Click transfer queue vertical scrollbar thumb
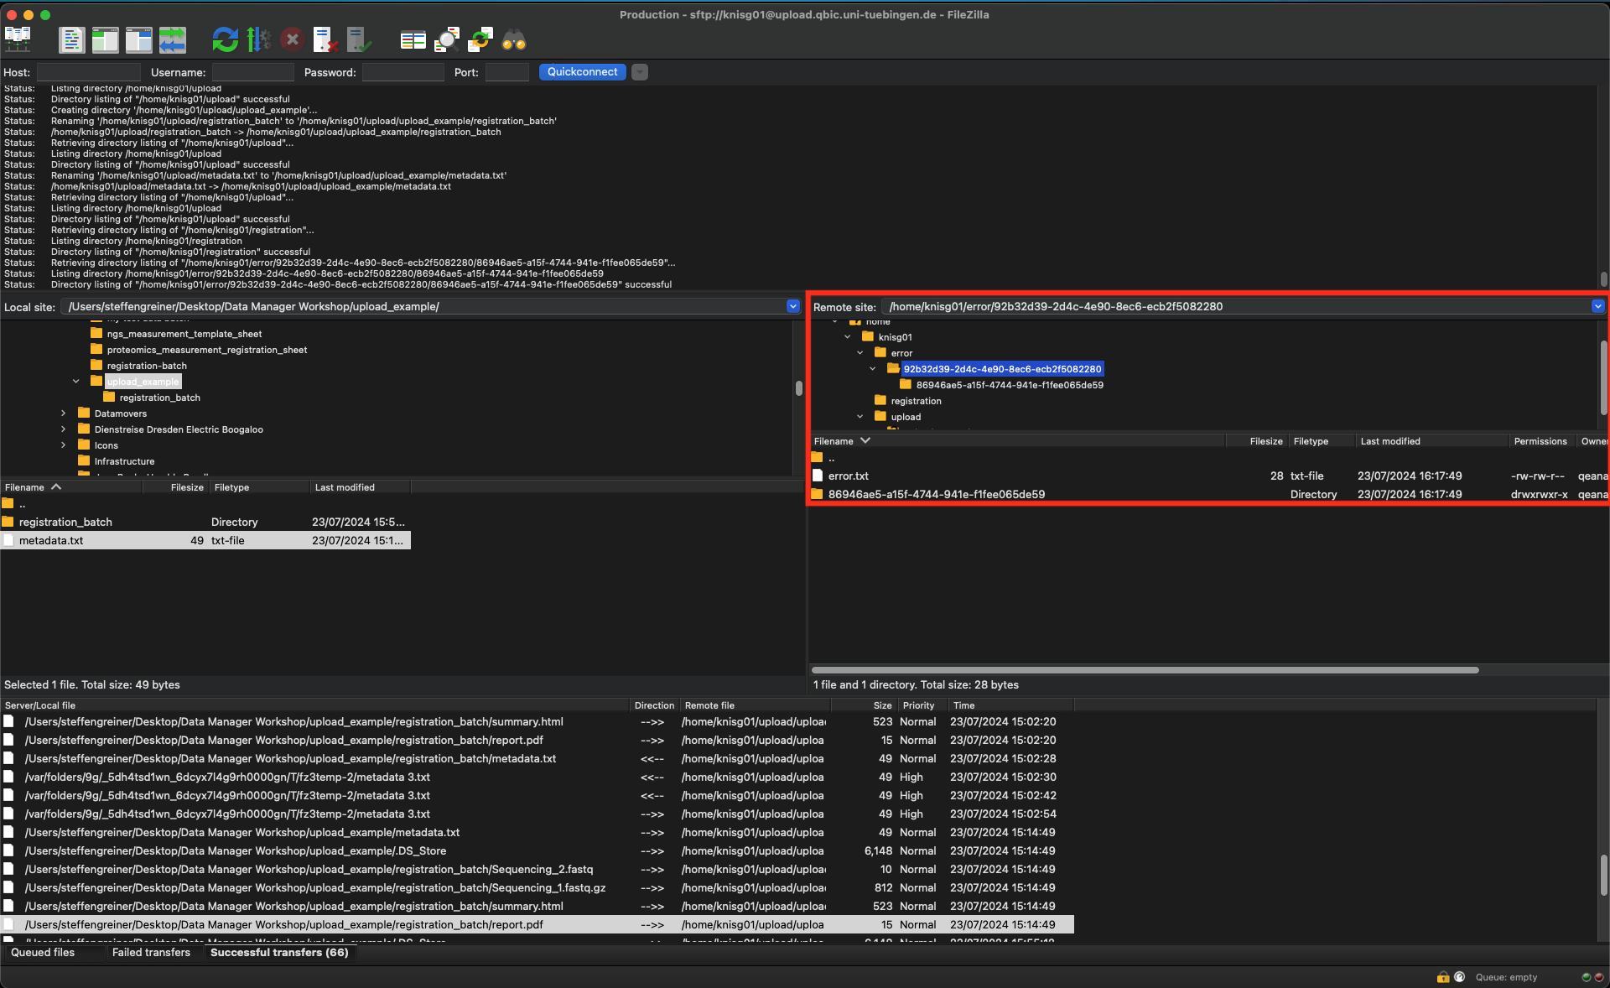The image size is (1610, 988). pos(1602,875)
